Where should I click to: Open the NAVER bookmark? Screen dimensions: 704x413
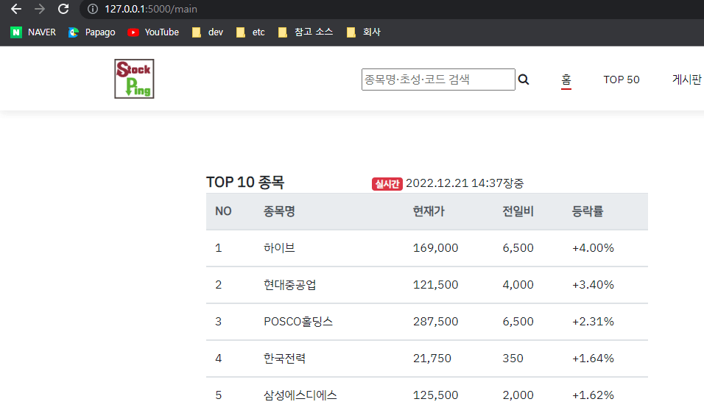[33, 32]
